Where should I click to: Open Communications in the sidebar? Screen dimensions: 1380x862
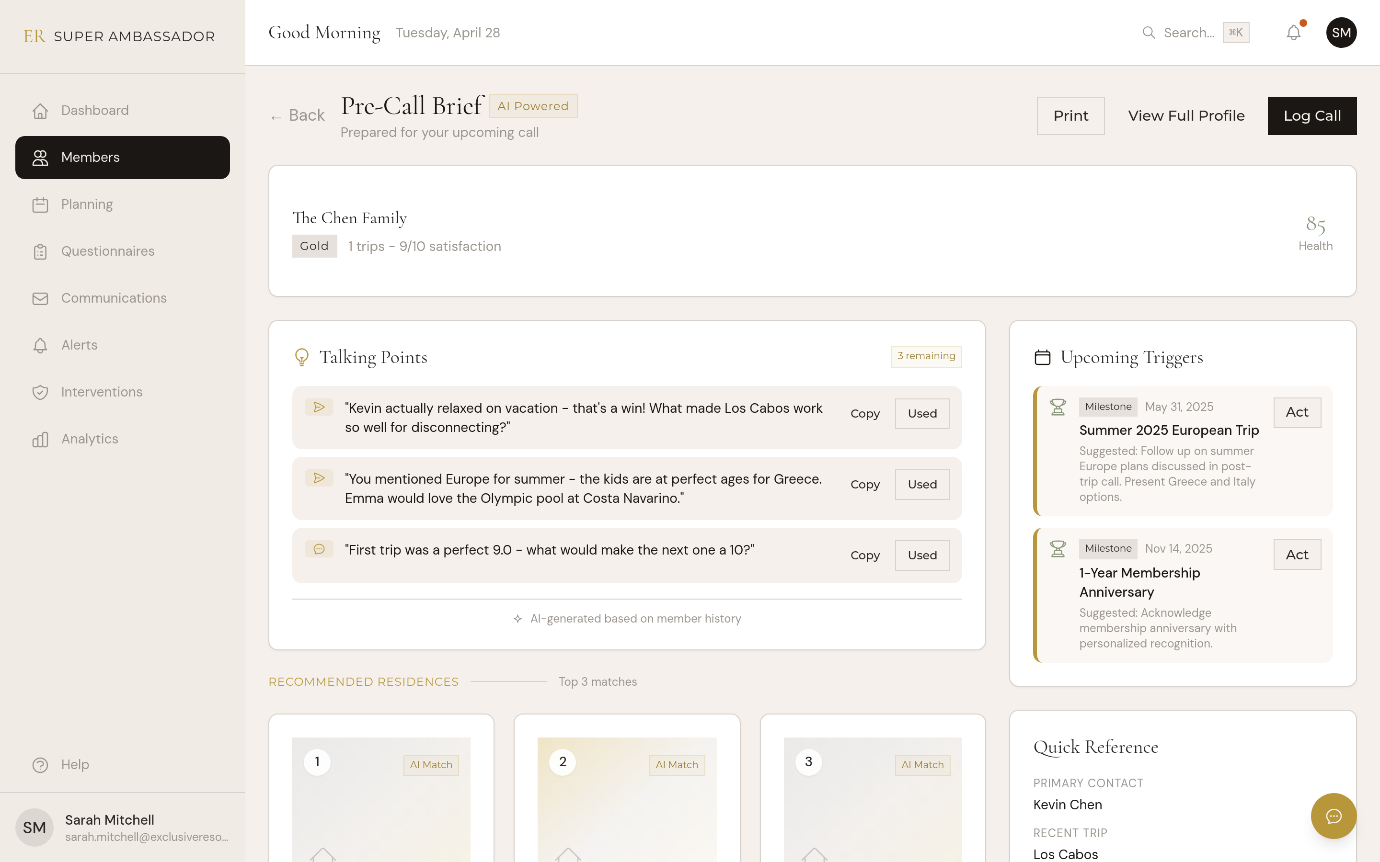pyautogui.click(x=123, y=298)
